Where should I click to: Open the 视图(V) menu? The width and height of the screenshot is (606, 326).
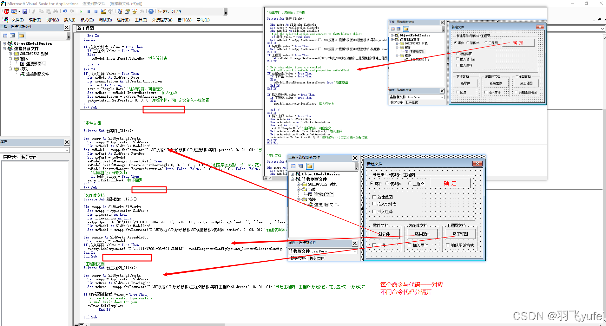52,20
